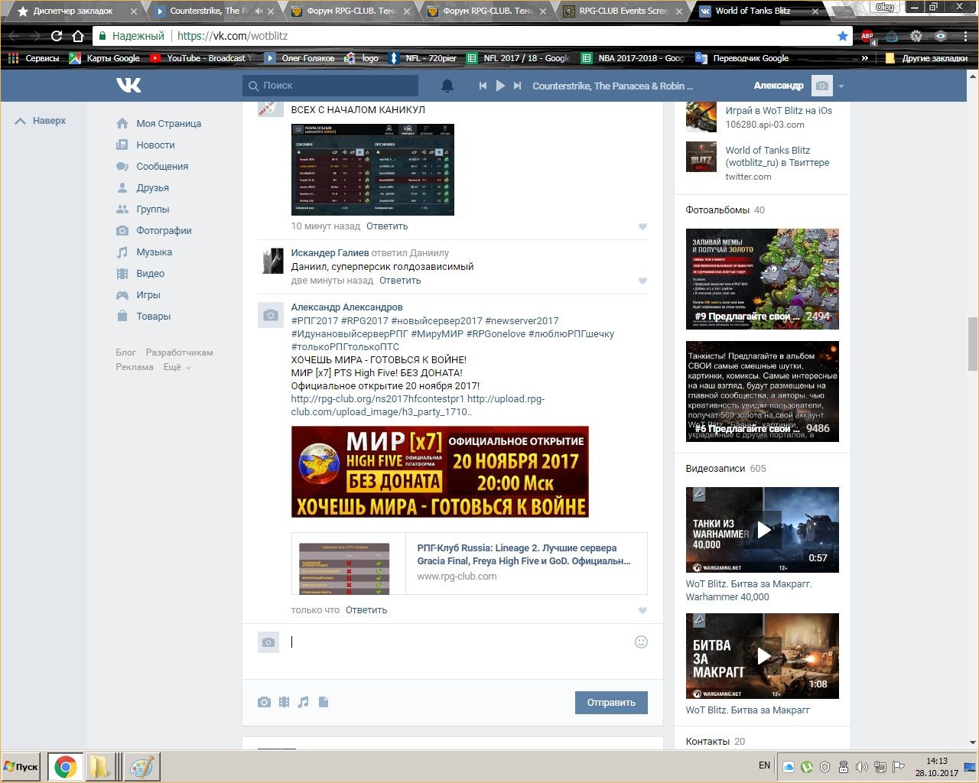This screenshot has width=979, height=783.
Task: Mute audio on the Counterstrike browser tab
Action: 259,11
